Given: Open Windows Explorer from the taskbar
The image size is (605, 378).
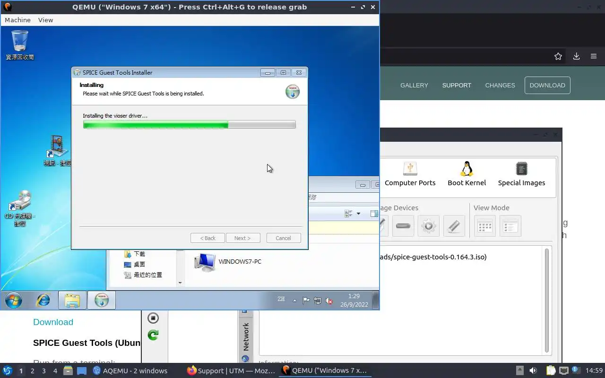Looking at the screenshot, I should (x=72, y=300).
